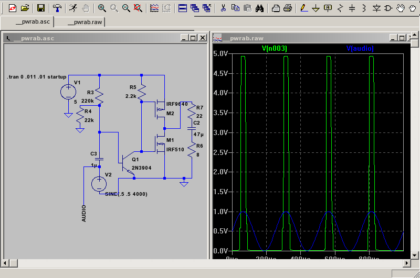This screenshot has width=420, height=278.
Task: Click the vertical scrollbar up arrow
Action: click(x=414, y=35)
